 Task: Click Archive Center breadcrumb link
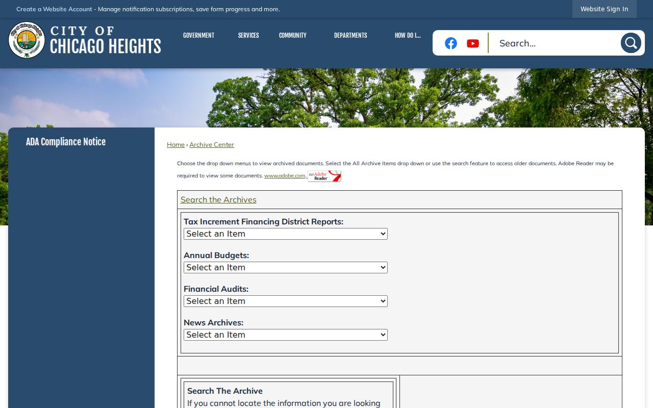tap(212, 145)
